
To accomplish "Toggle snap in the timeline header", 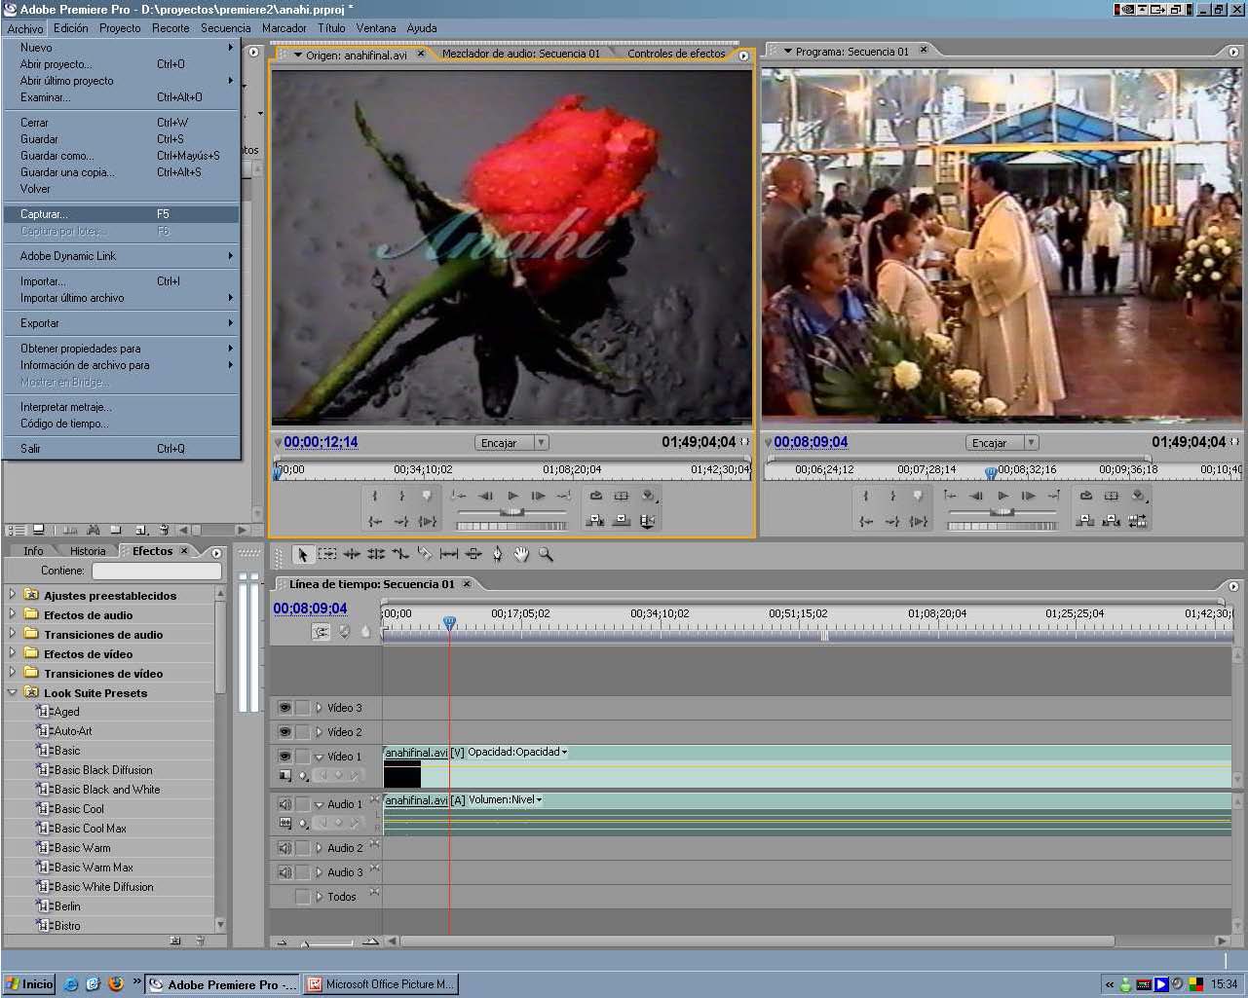I will pos(321,632).
